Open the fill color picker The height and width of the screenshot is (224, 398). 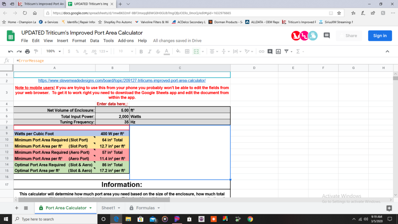[x=178, y=51]
